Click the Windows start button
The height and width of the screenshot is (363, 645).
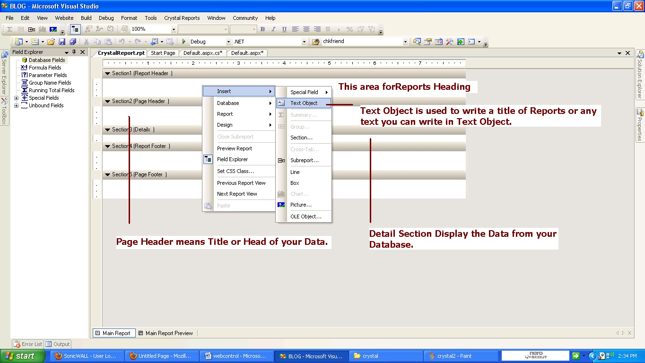[x=23, y=356]
